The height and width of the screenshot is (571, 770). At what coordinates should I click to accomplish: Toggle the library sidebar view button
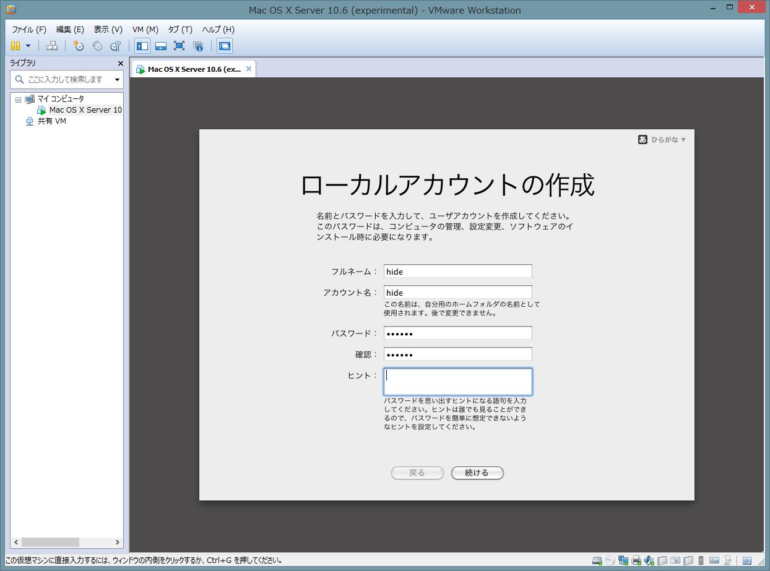pos(142,46)
